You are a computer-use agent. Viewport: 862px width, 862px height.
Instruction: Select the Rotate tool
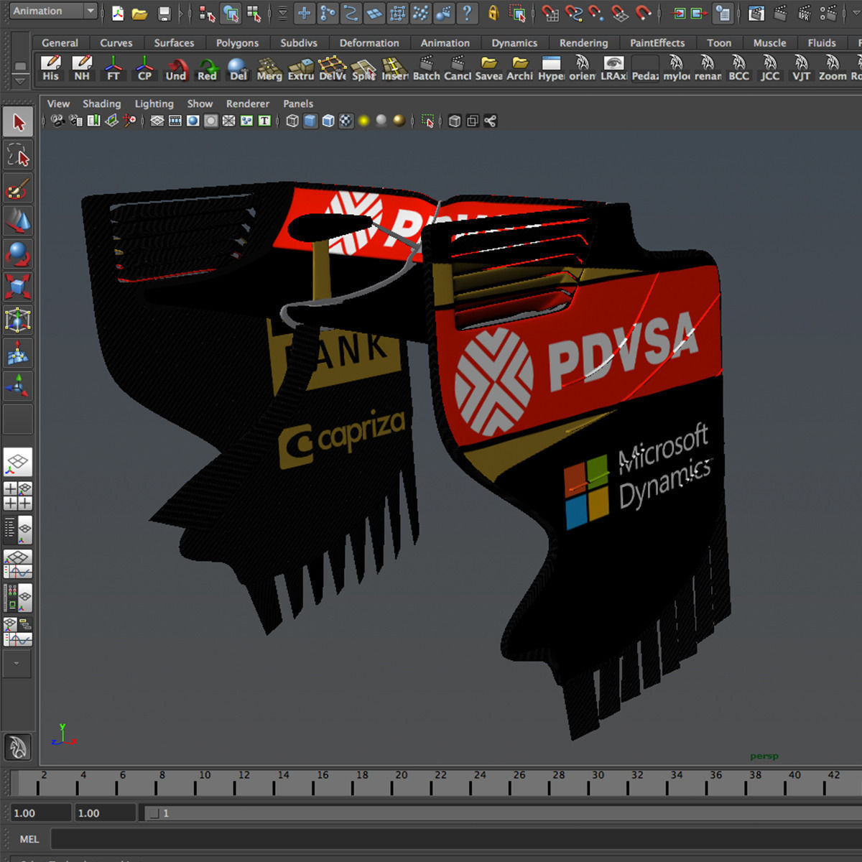pos(18,254)
